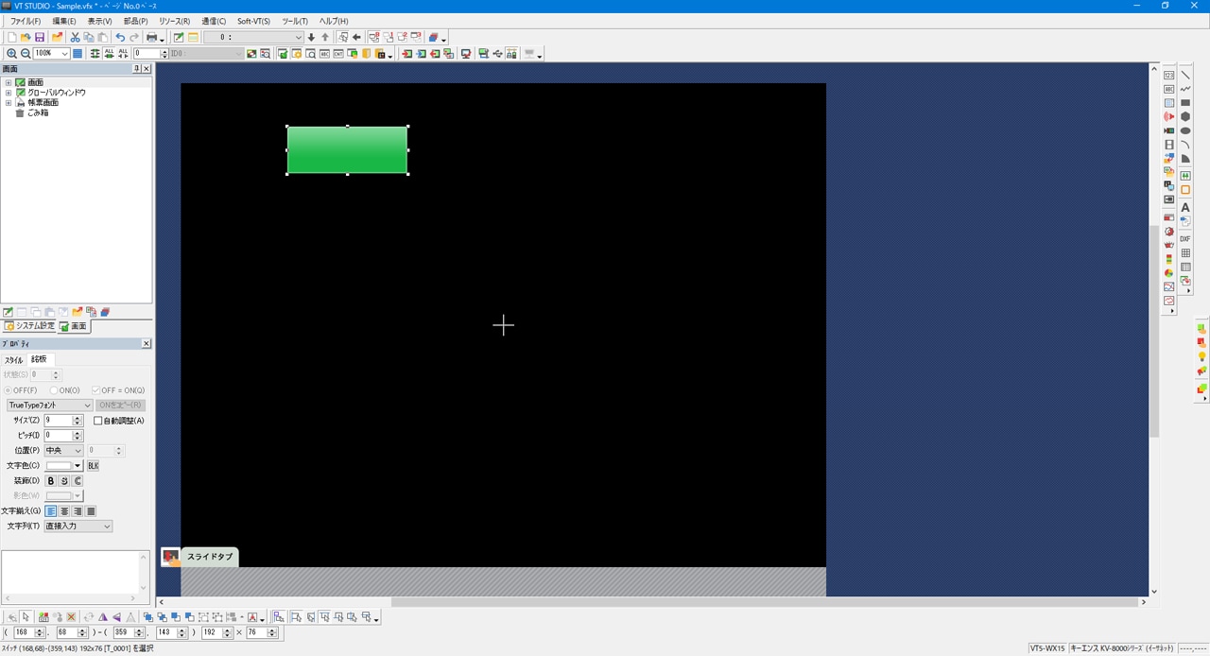Select the line drawing tool
The height and width of the screenshot is (656, 1210).
pyautogui.click(x=1185, y=76)
